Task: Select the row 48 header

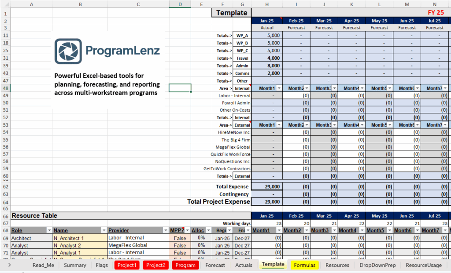Action: (x=5, y=88)
